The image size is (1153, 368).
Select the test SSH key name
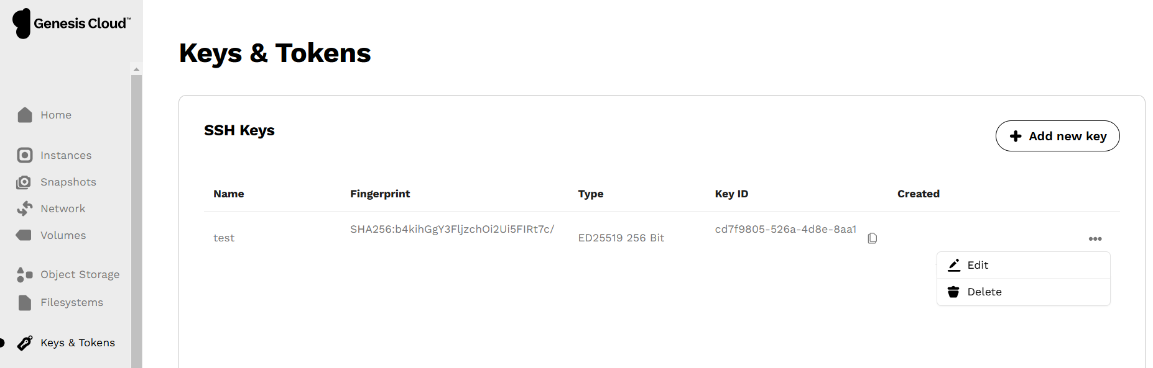(224, 238)
